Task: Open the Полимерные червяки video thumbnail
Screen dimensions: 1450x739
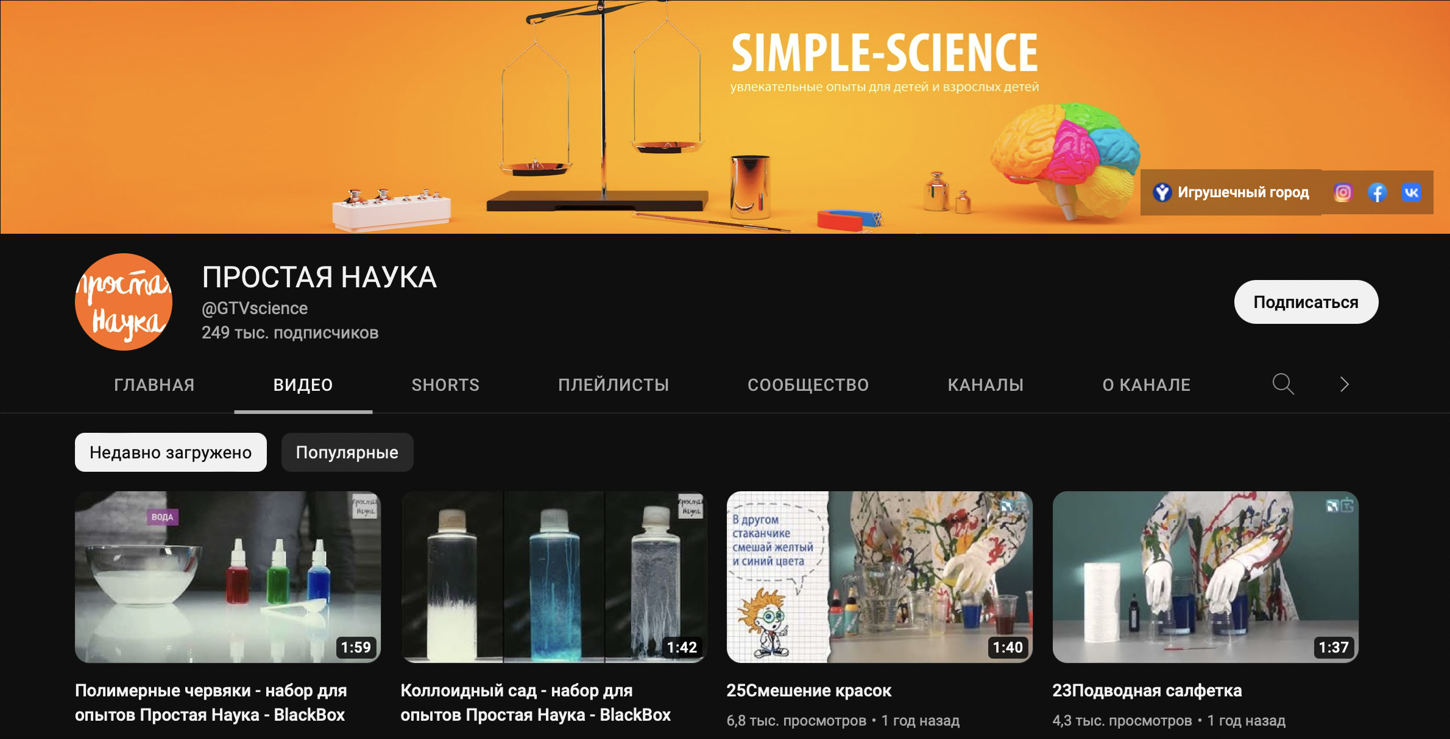Action: [228, 577]
